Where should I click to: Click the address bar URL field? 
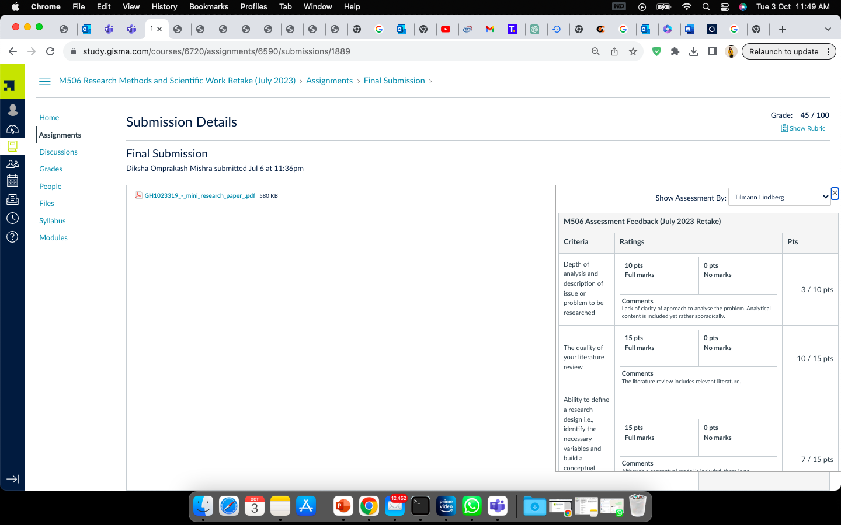click(x=327, y=51)
